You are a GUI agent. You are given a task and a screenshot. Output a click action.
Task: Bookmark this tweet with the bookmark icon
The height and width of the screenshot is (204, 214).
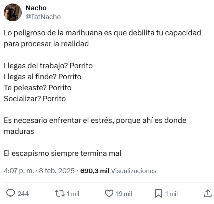click(x=158, y=193)
